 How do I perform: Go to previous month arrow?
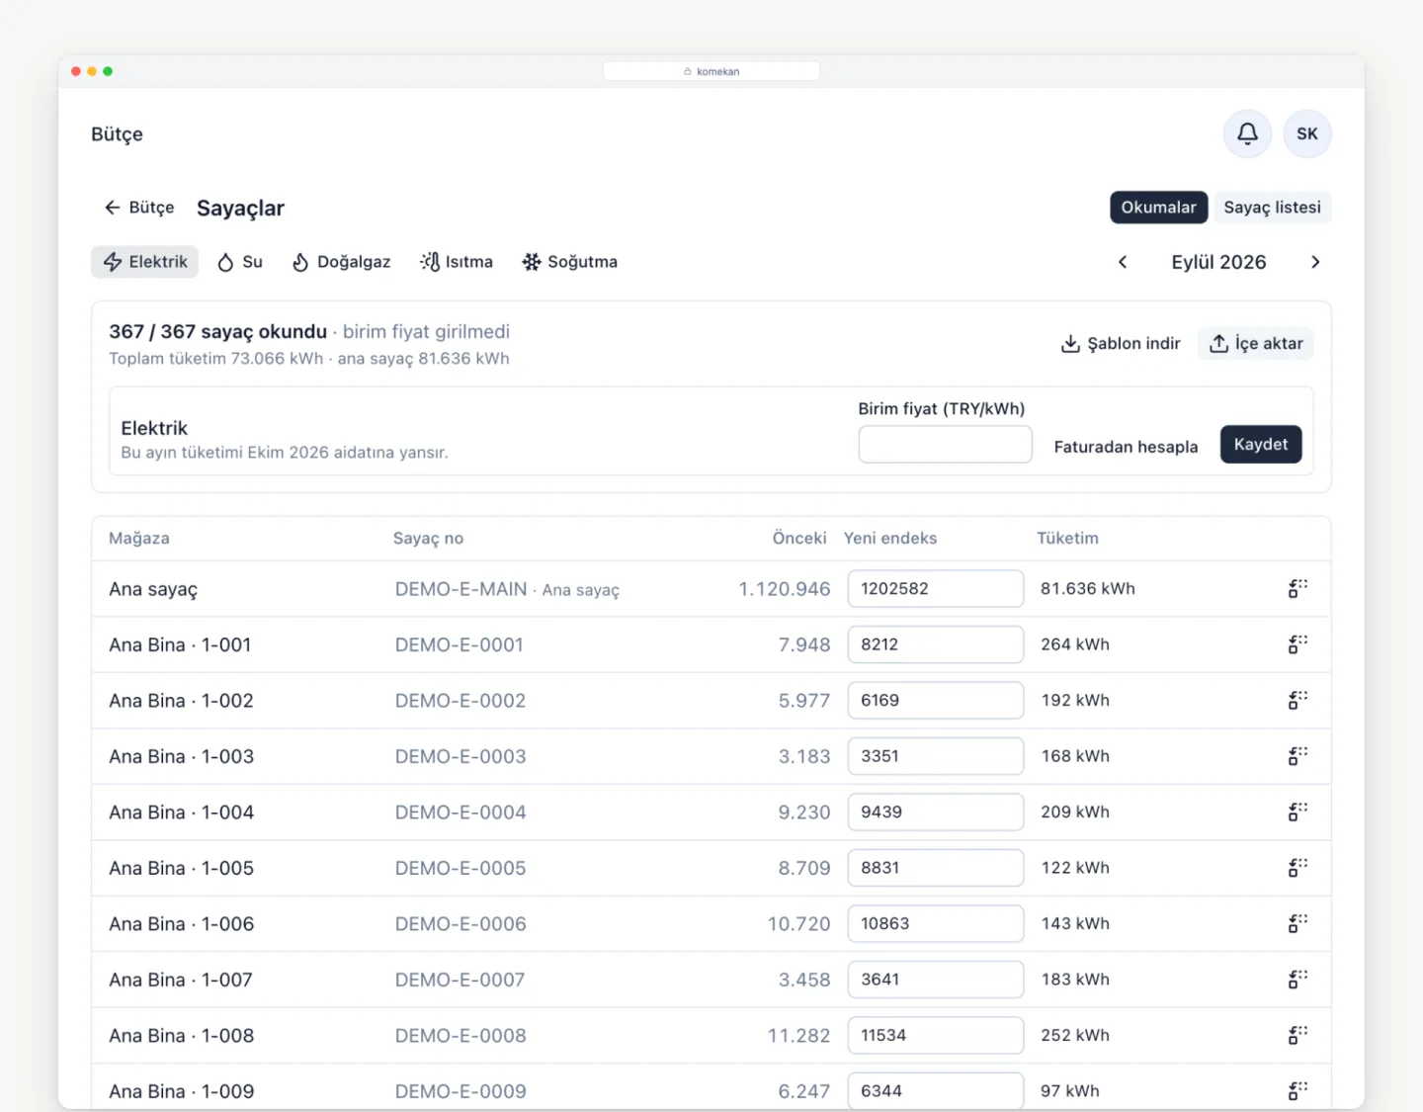point(1123,262)
